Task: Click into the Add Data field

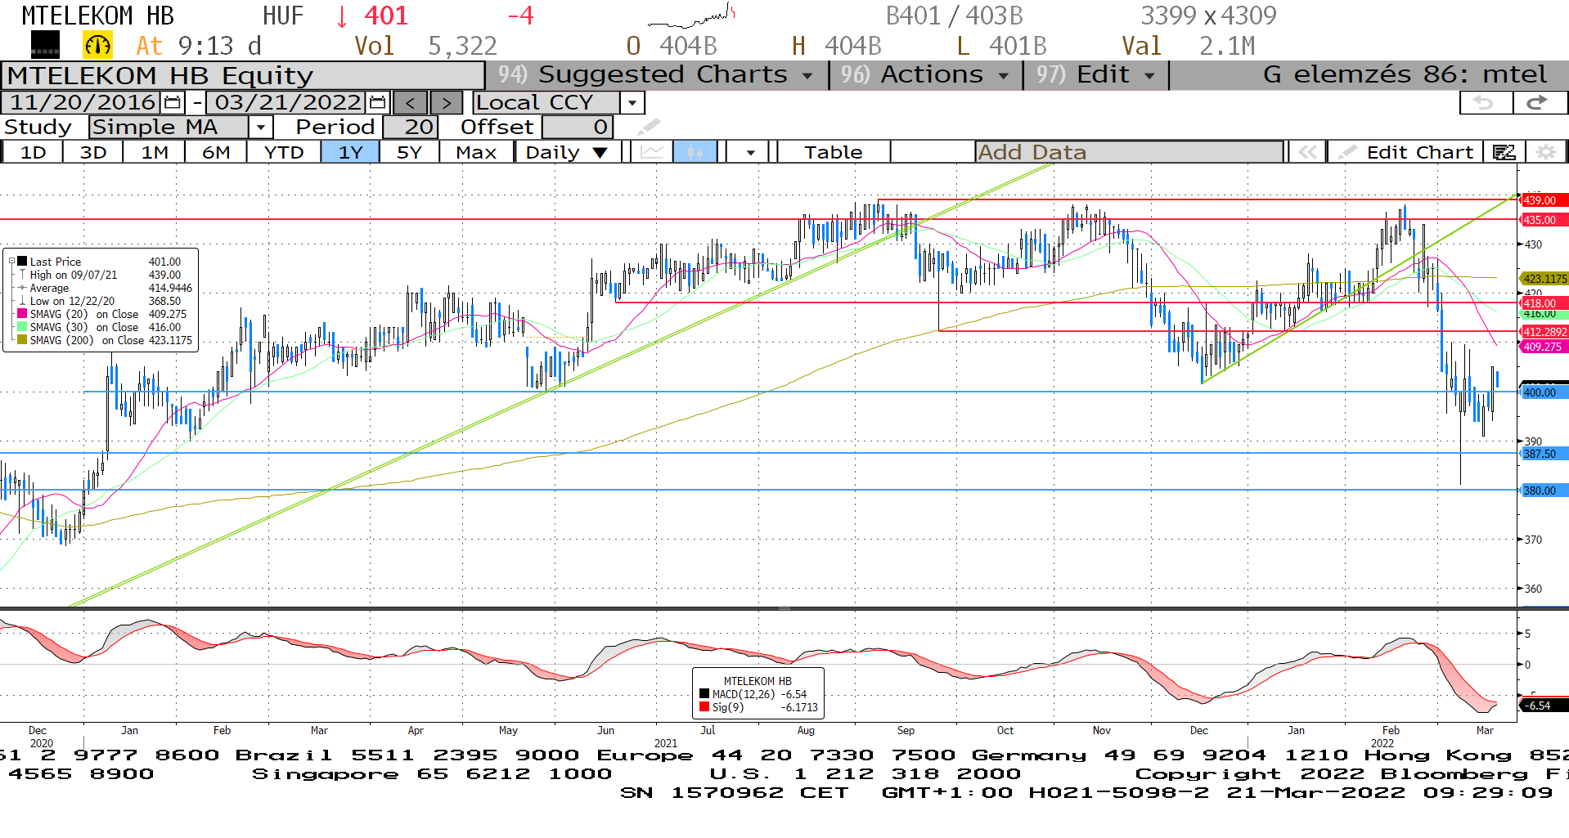Action: 1129,152
